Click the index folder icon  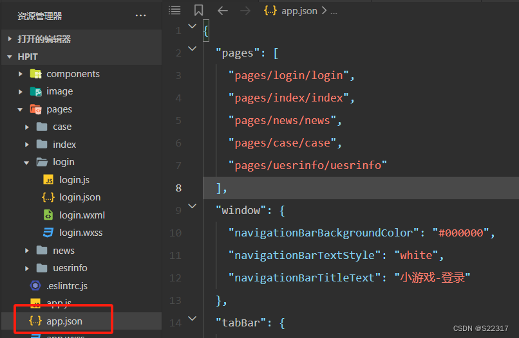tap(42, 144)
